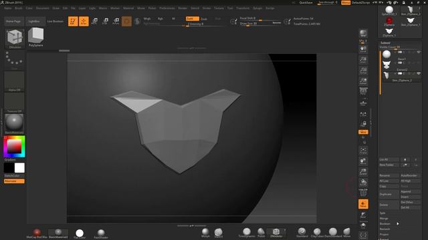Image resolution: width=428 pixels, height=240 pixels.
Task: Click the highlighted Menus button
Action: pos(346,3)
